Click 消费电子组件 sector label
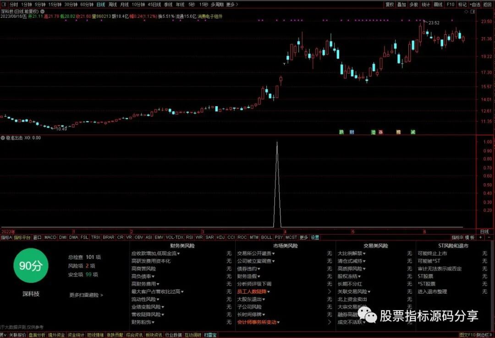 (x=210, y=16)
